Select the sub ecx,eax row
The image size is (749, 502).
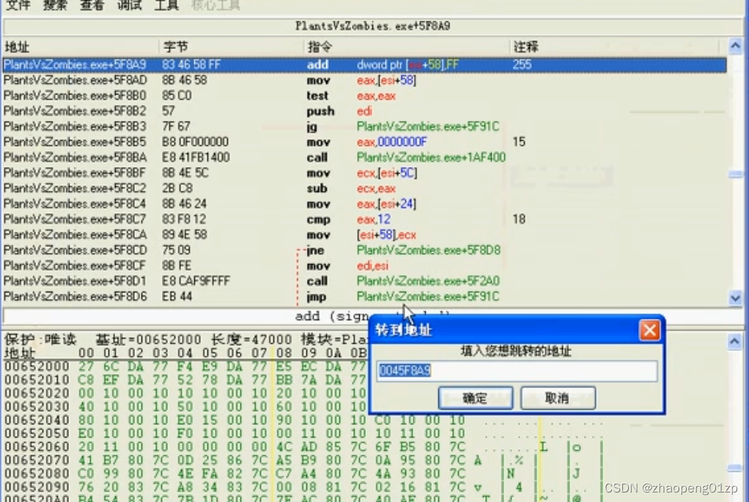pos(364,188)
